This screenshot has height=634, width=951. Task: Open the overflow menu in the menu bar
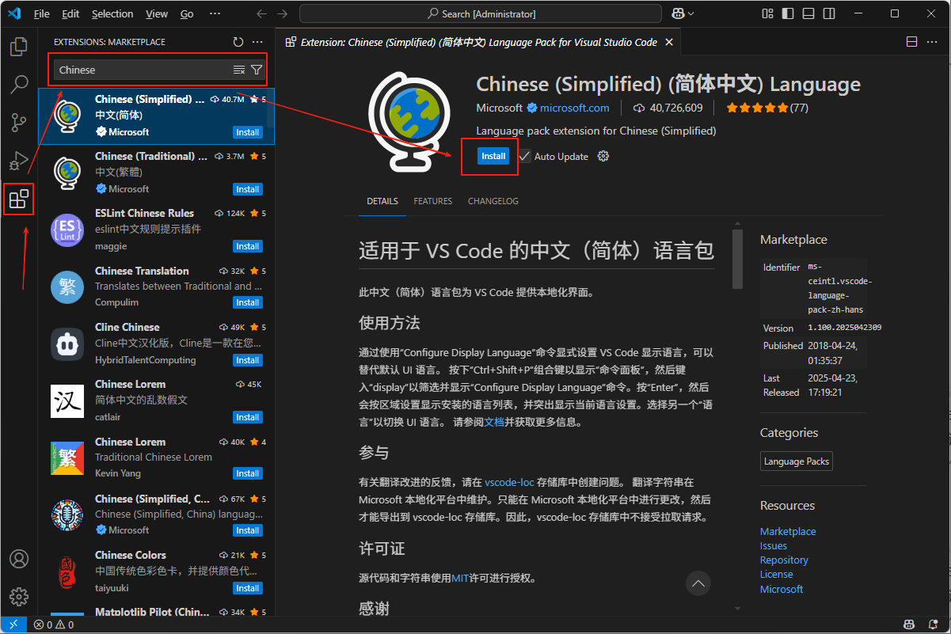(215, 13)
